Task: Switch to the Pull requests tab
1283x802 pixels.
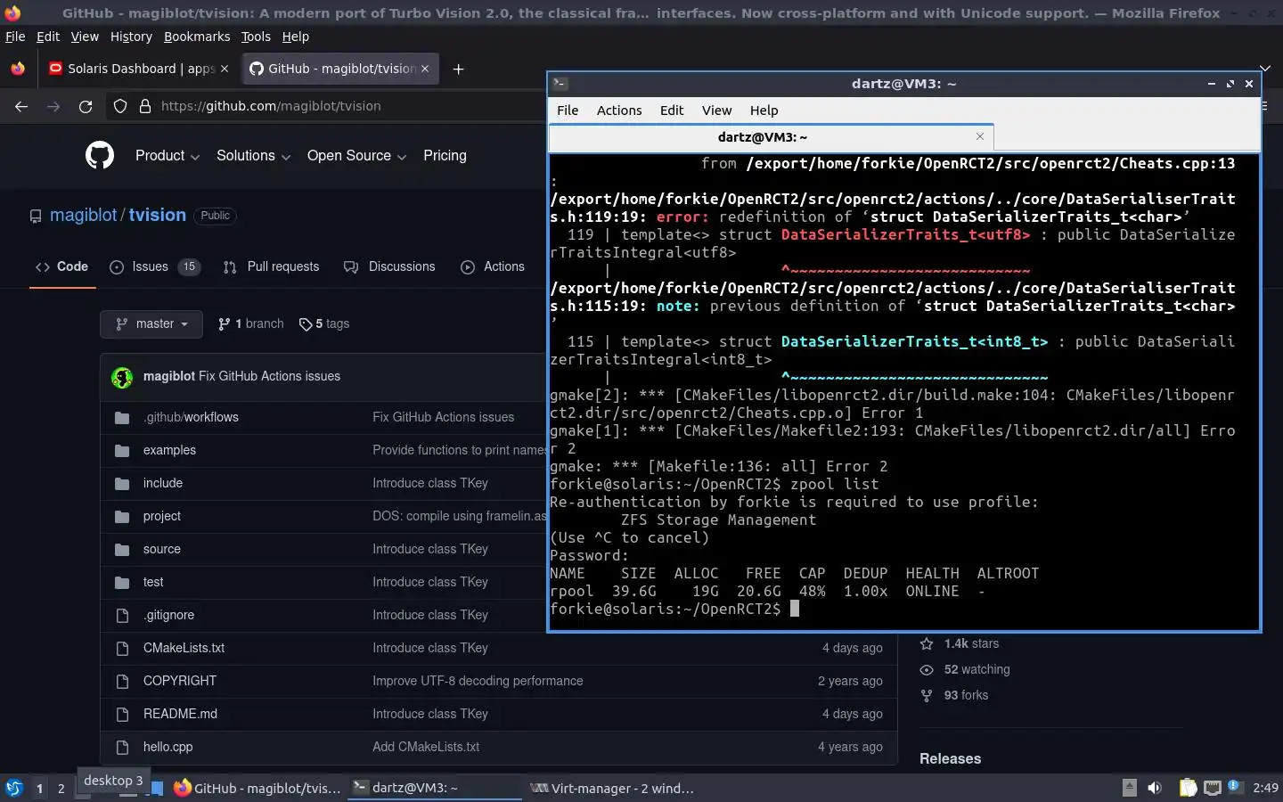Action: tap(271, 266)
